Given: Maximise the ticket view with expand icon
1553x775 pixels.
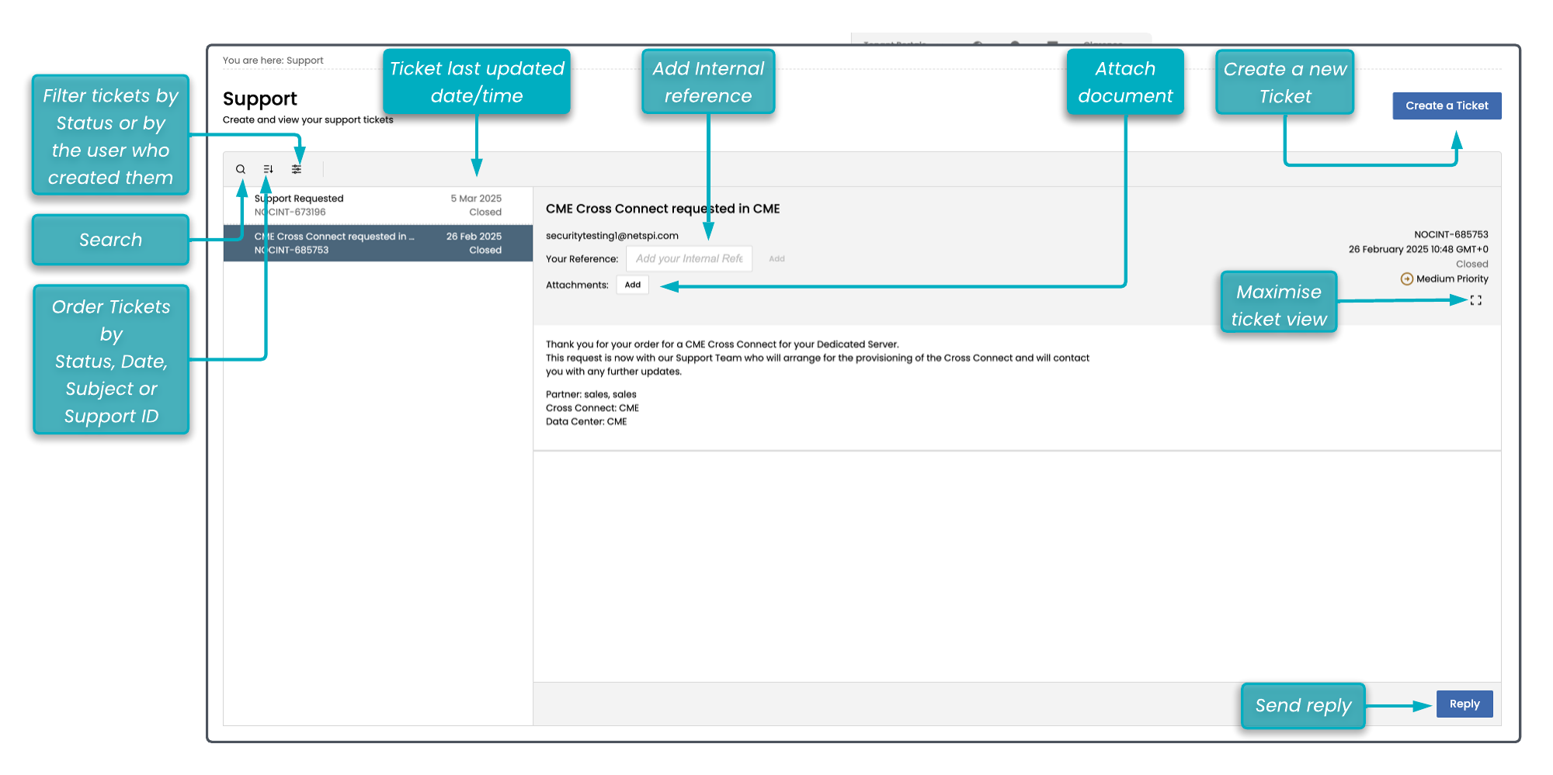Looking at the screenshot, I should [1475, 300].
